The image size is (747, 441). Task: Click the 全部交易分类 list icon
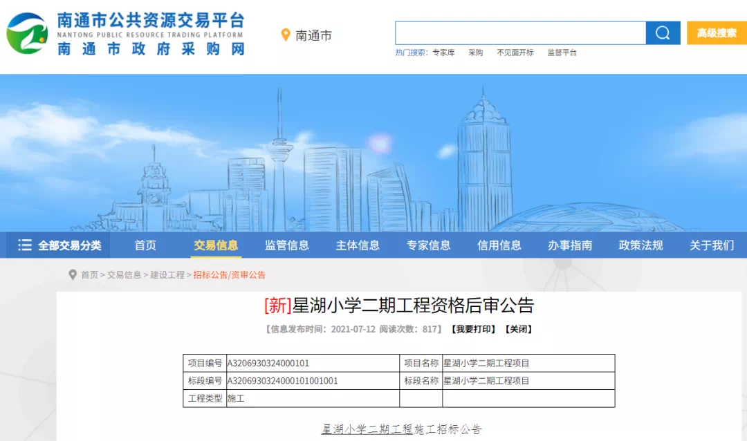25,245
